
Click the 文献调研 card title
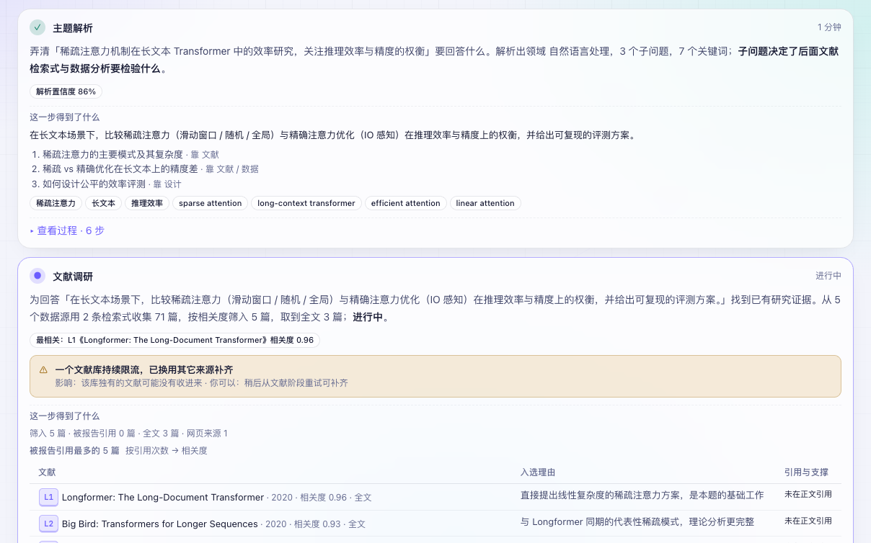(x=73, y=277)
